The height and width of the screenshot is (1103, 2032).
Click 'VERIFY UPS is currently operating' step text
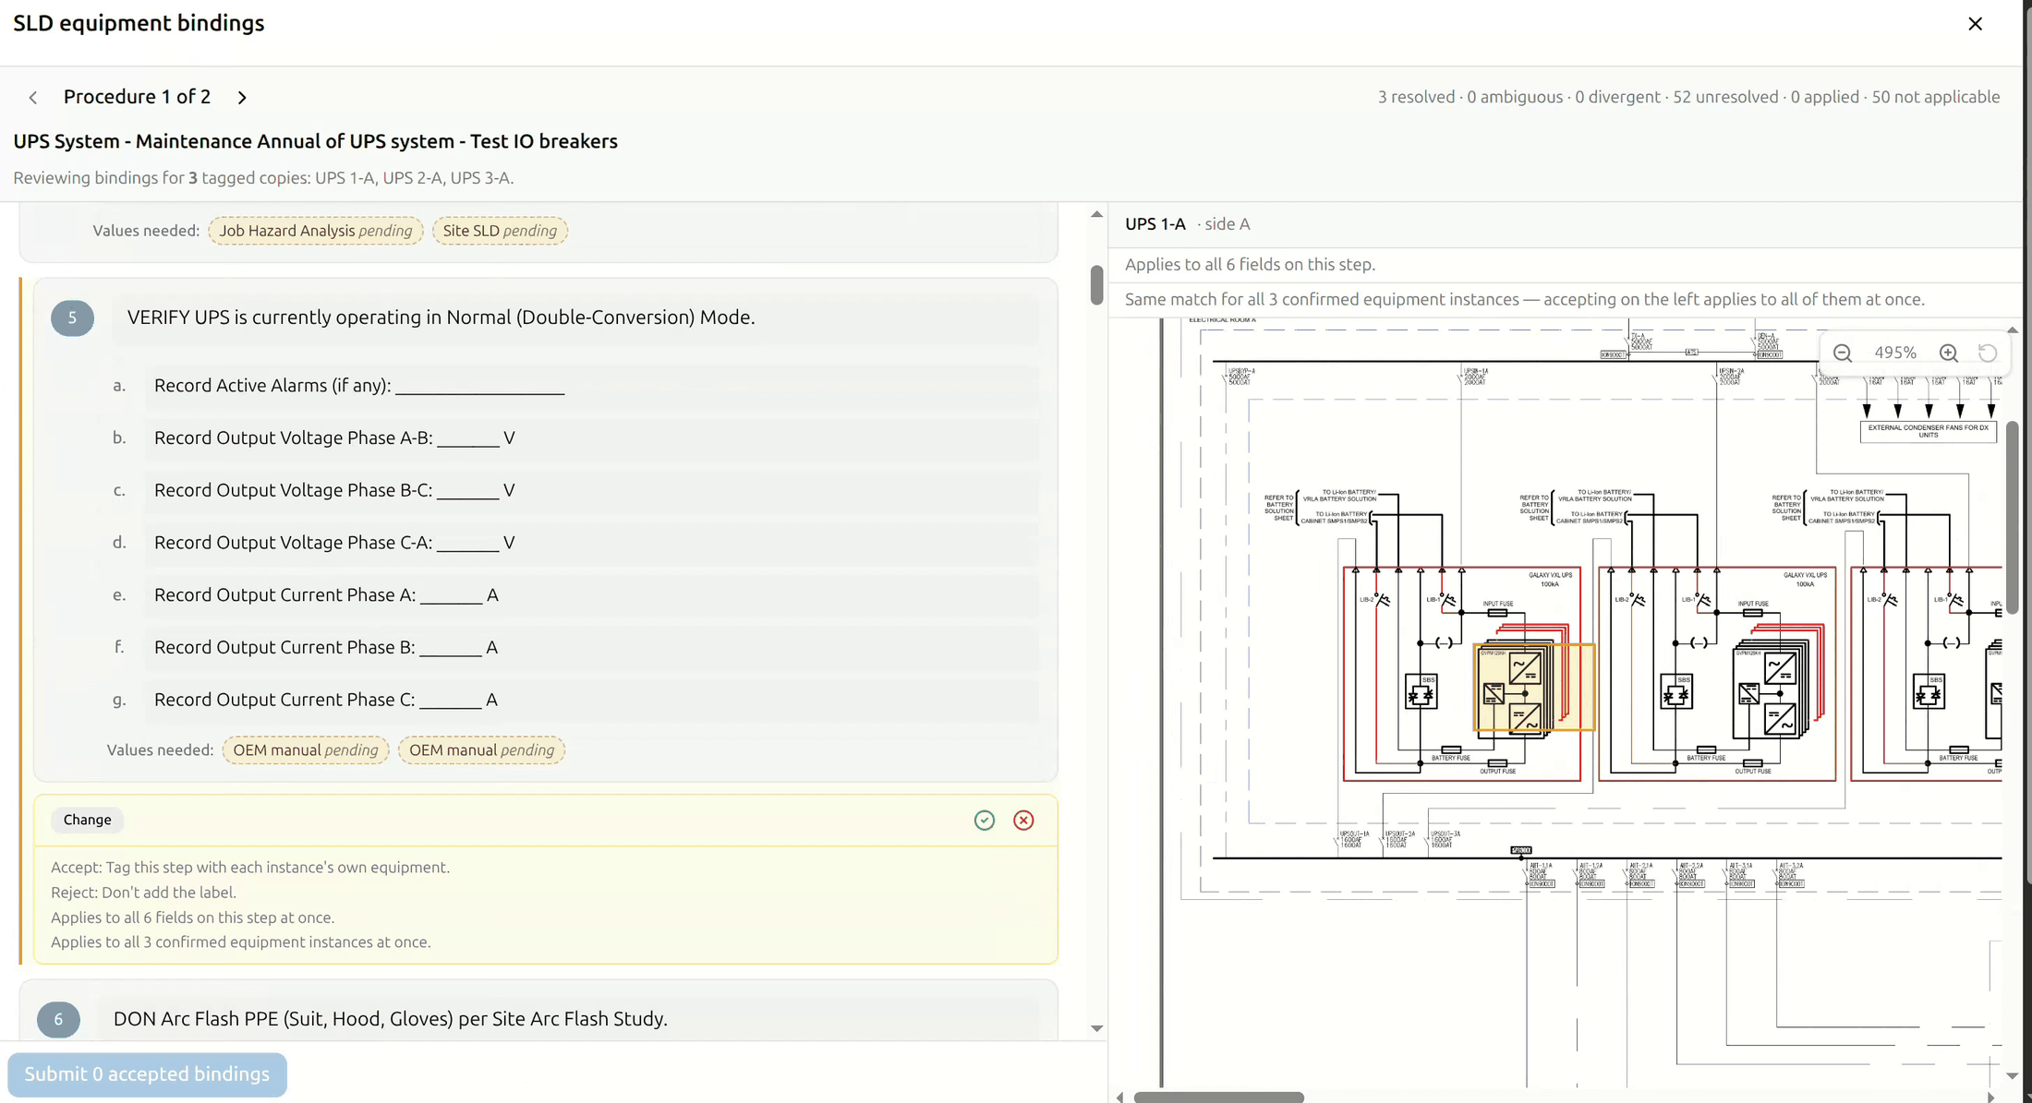[441, 318]
